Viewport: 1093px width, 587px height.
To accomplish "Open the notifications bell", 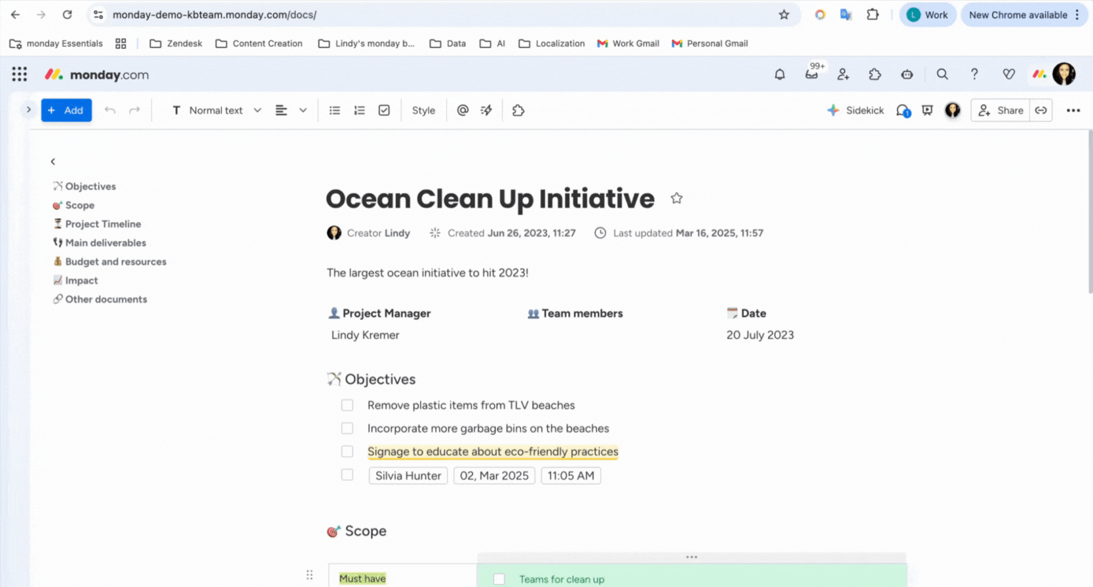I will [x=779, y=75].
